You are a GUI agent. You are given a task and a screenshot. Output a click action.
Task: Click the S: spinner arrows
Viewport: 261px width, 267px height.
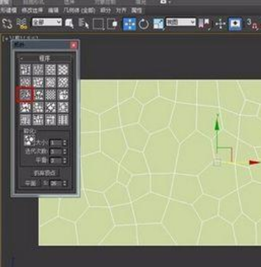tap(65, 183)
